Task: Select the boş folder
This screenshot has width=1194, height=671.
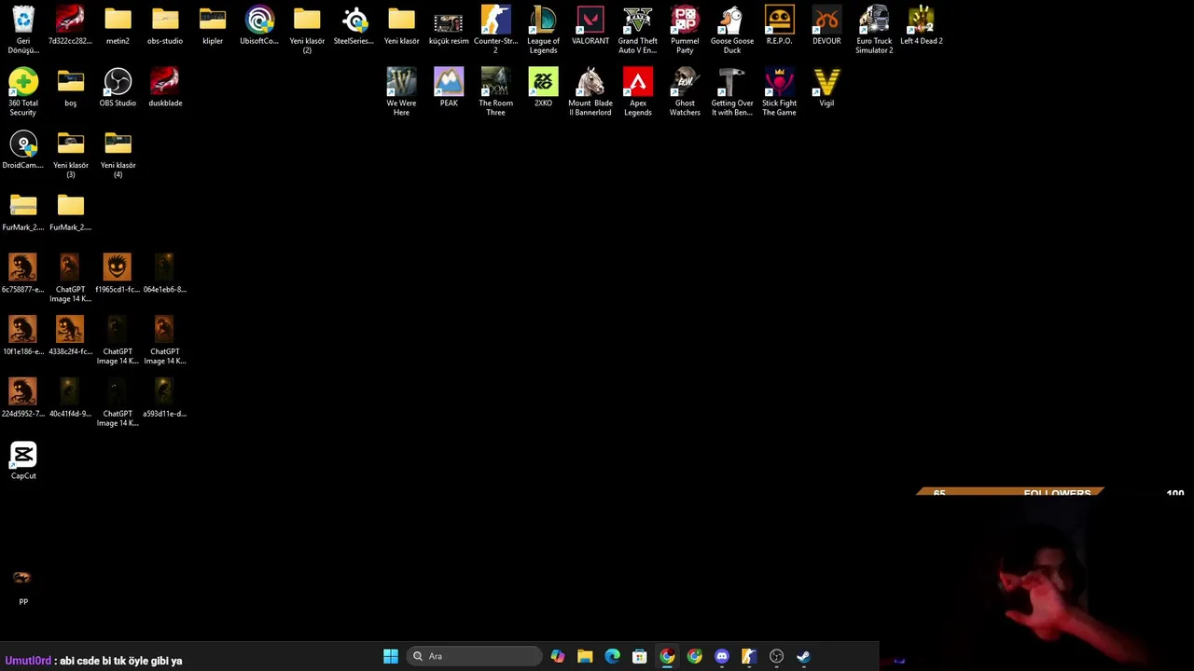Action: [70, 89]
